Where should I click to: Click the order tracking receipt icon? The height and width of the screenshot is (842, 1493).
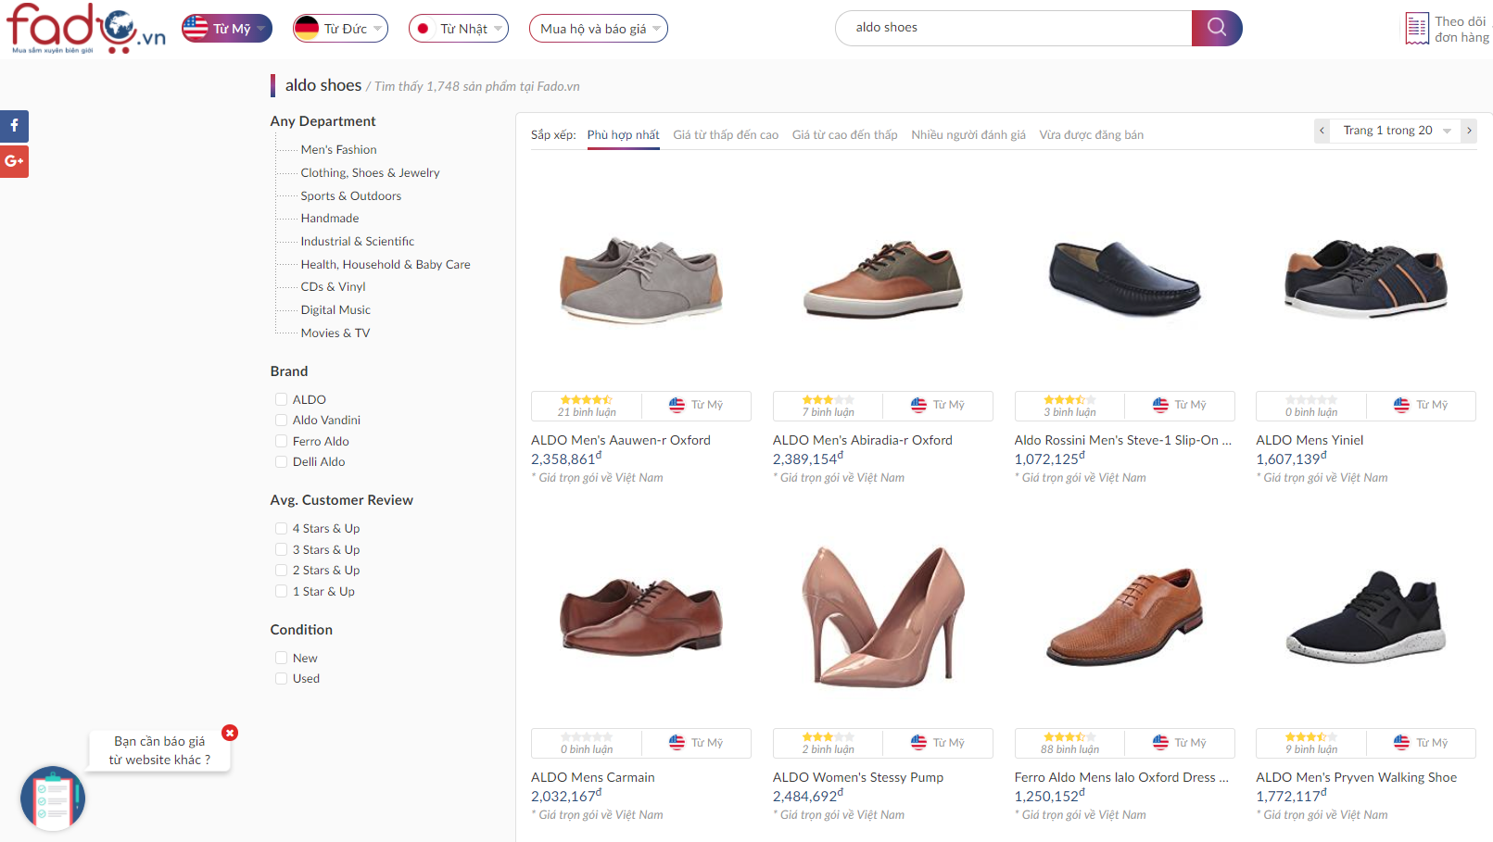[x=1417, y=29]
